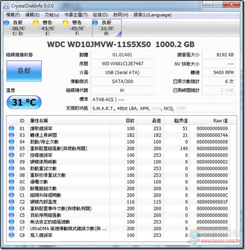Select the 硬碟使用時數 attribute row
Viewport: 245px width, 250px height.
pyautogui.click(x=118, y=162)
